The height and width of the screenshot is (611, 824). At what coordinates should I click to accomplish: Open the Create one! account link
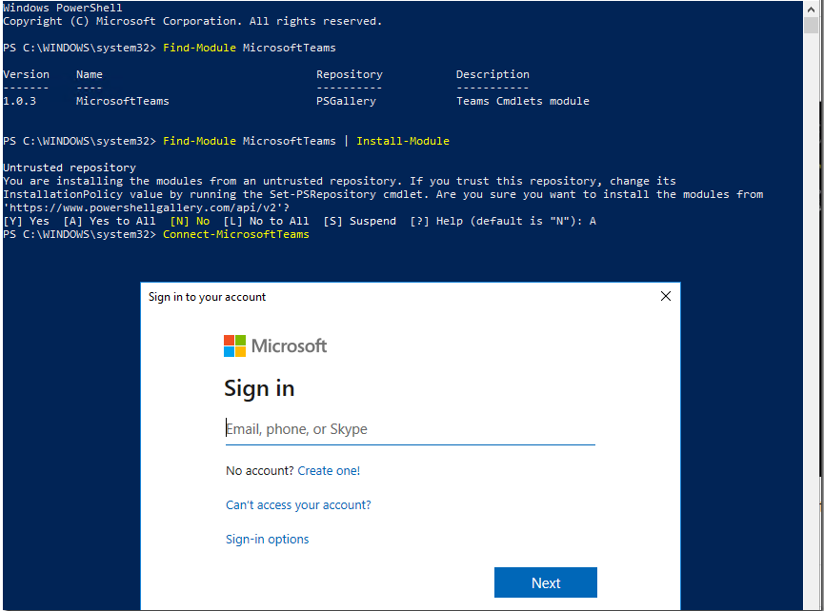tap(329, 470)
